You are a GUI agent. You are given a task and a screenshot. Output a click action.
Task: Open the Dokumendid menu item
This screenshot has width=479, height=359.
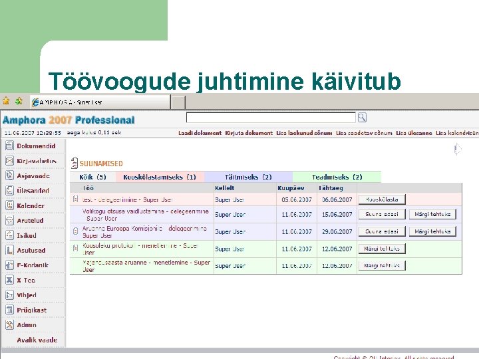point(36,146)
